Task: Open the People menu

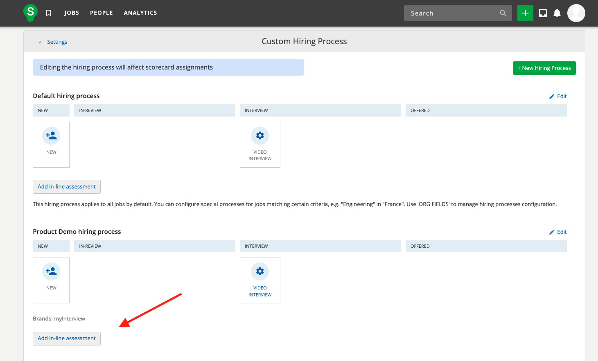Action: coord(102,13)
